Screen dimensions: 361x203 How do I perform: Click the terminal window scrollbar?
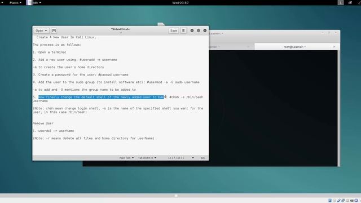[338, 108]
